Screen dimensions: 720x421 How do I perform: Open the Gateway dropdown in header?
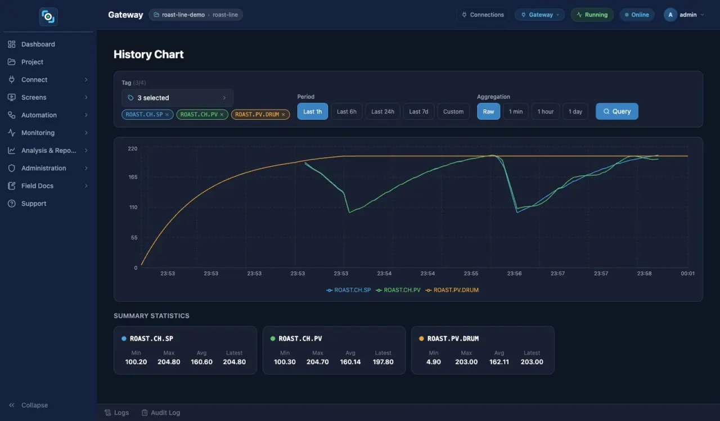click(540, 15)
